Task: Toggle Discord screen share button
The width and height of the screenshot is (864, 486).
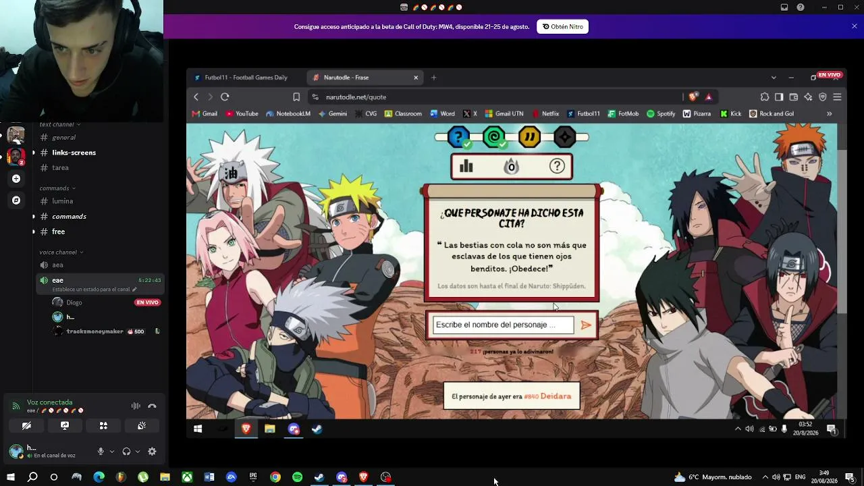Action: coord(65,426)
